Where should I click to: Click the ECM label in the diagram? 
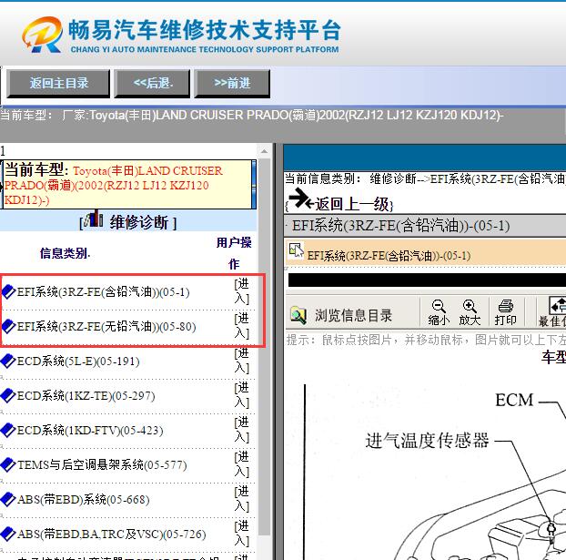pos(514,401)
